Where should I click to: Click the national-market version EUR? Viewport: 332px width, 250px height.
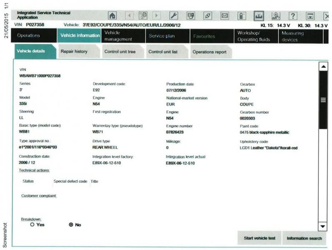[x=170, y=104]
